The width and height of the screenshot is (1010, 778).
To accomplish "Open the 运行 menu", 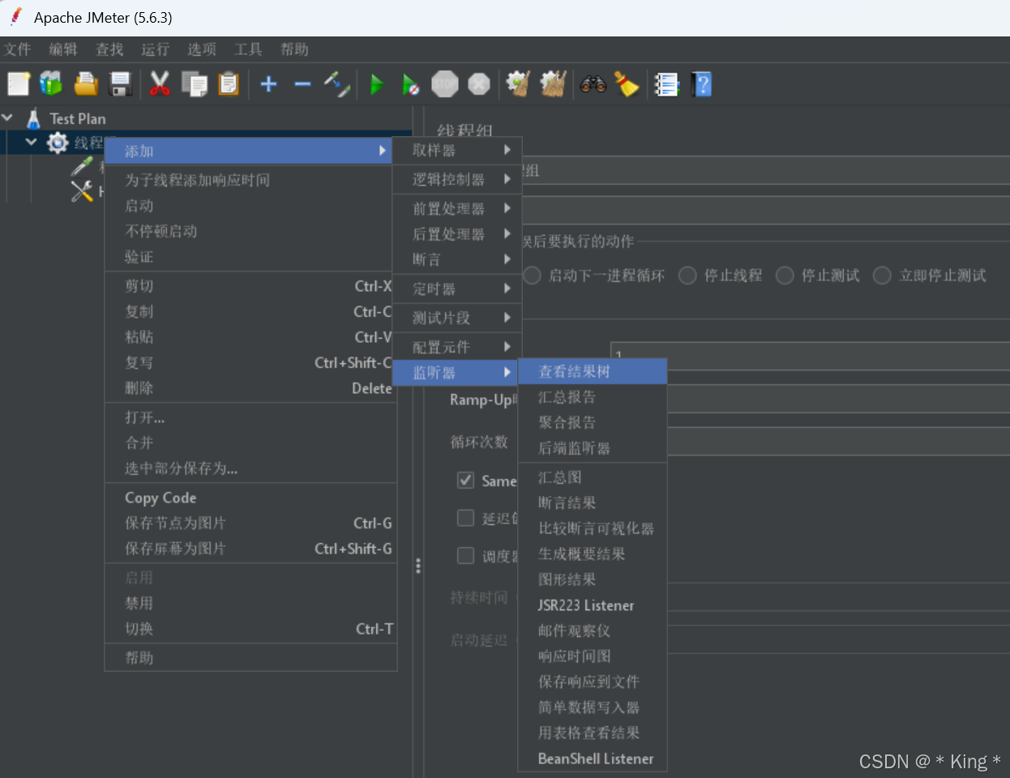I will pyautogui.click(x=156, y=49).
